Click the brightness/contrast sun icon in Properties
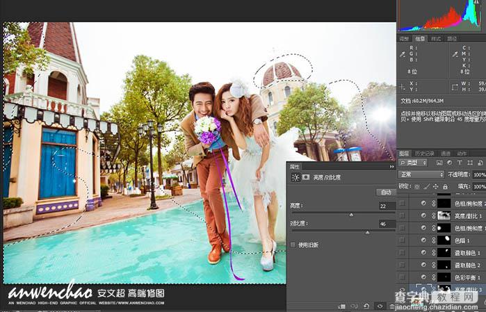Screen dimensions: 486x312 point(295,177)
